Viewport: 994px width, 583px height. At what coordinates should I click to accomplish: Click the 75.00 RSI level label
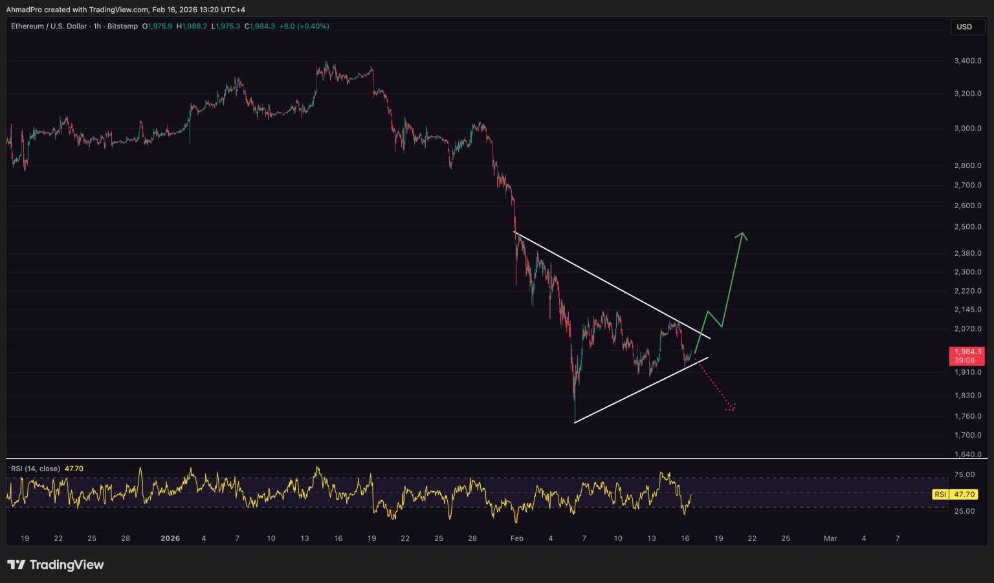(x=964, y=474)
